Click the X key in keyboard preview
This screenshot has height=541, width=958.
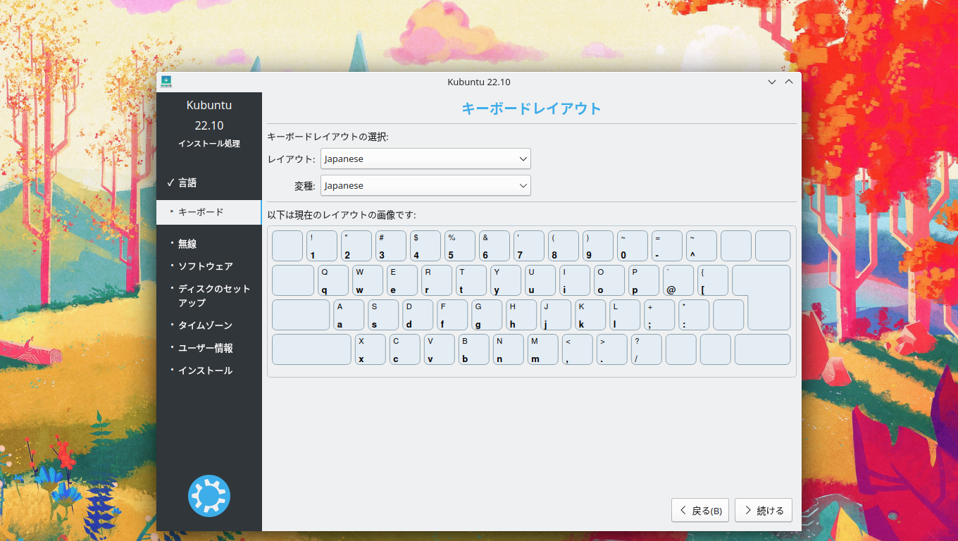[371, 349]
